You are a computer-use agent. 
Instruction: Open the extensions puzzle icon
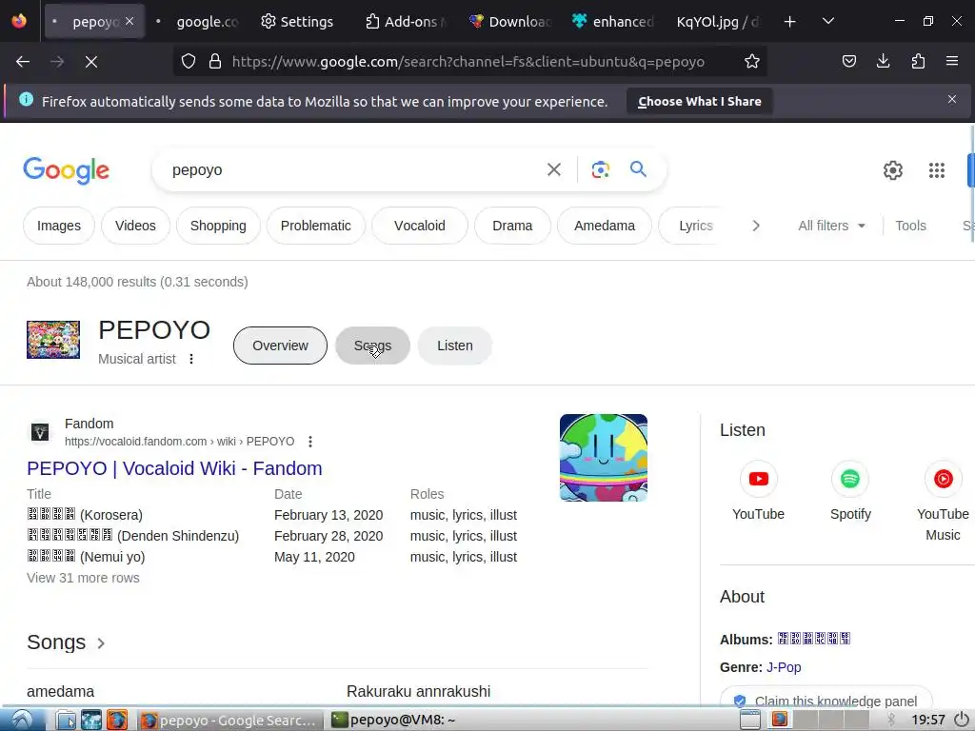[918, 61]
